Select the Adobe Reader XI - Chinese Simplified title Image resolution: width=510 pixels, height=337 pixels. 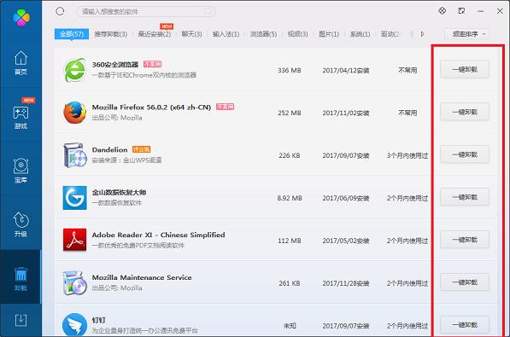click(158, 235)
